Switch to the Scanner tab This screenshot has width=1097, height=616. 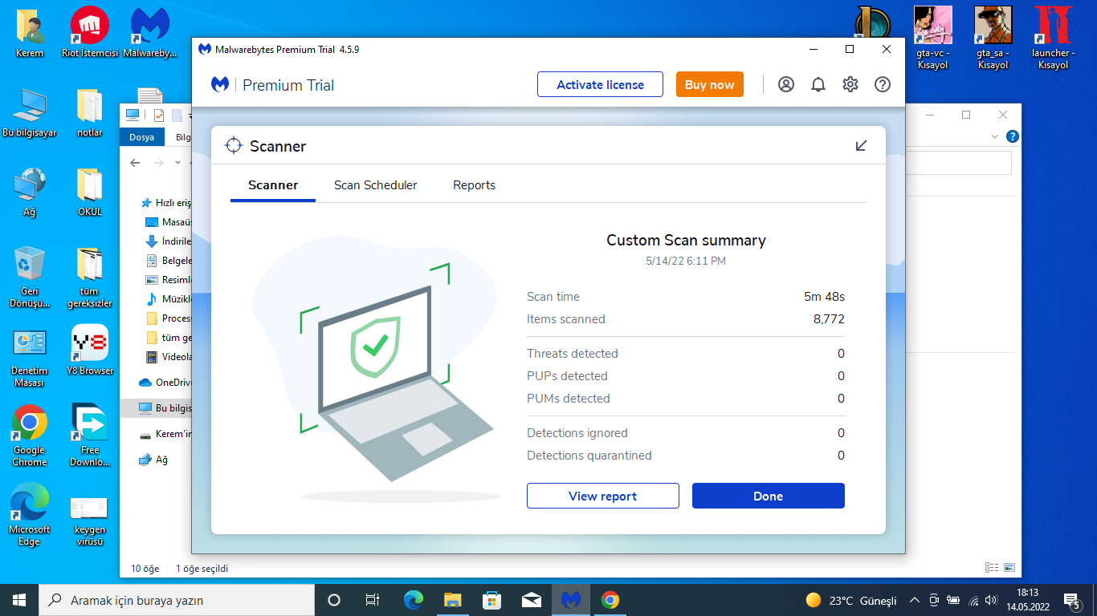click(273, 185)
